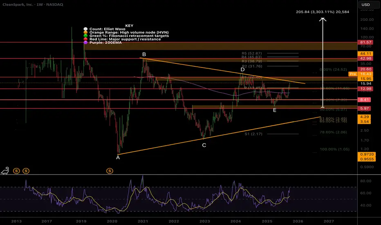Click the 100.00% (1.05) Fibonacci label
Screen dimensions: 381x225
pos(334,149)
